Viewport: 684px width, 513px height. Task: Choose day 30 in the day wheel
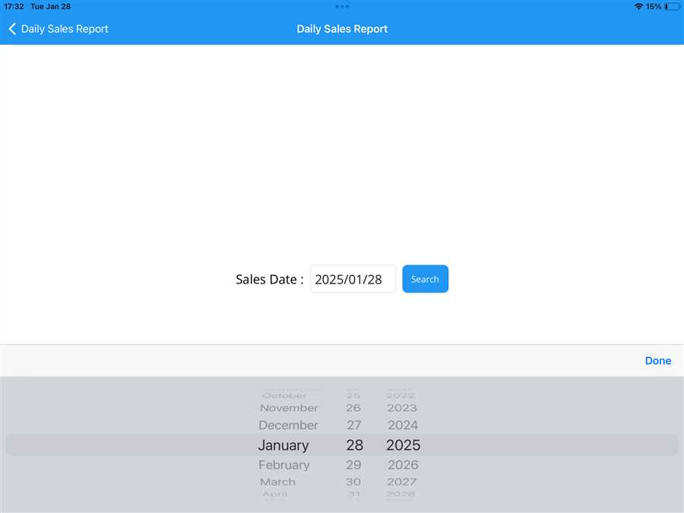353,482
